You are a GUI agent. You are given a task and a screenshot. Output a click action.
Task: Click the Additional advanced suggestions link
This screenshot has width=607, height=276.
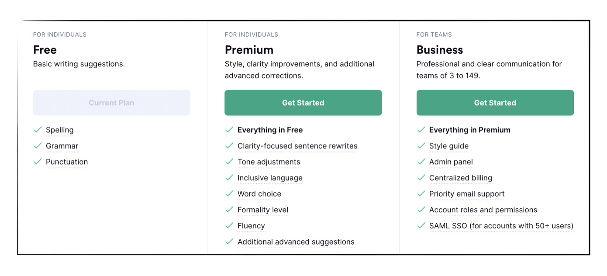(x=296, y=241)
